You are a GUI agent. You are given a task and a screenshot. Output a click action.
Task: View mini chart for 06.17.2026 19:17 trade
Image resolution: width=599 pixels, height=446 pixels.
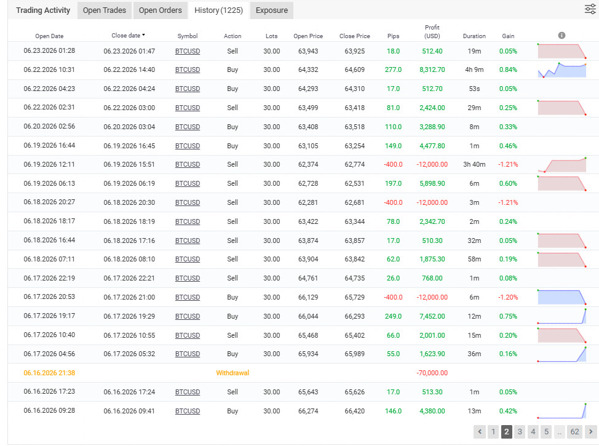[x=561, y=316]
